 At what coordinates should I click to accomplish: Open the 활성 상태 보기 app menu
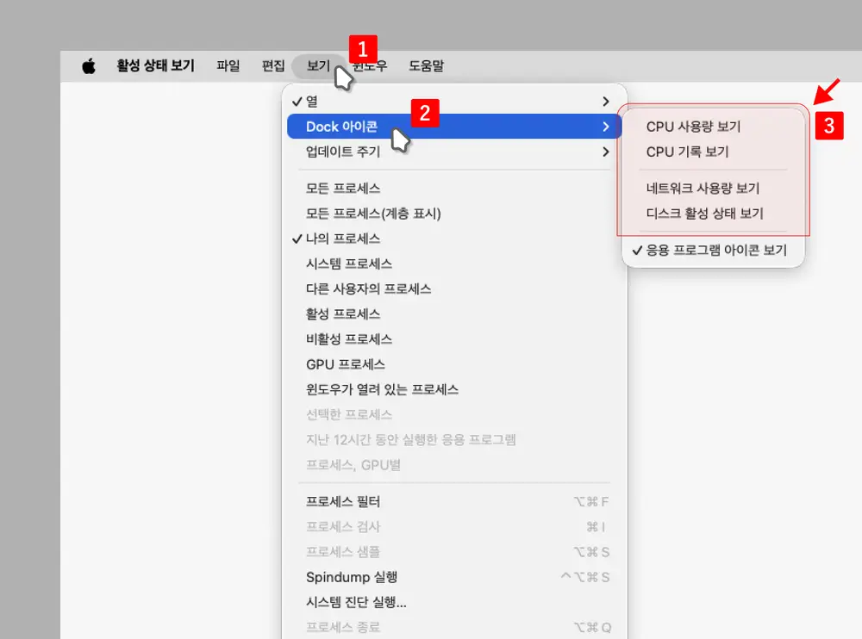point(155,66)
